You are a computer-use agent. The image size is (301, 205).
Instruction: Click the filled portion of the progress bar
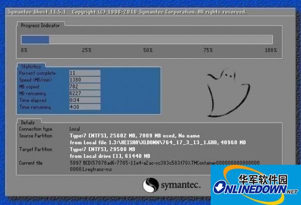(x=35, y=40)
